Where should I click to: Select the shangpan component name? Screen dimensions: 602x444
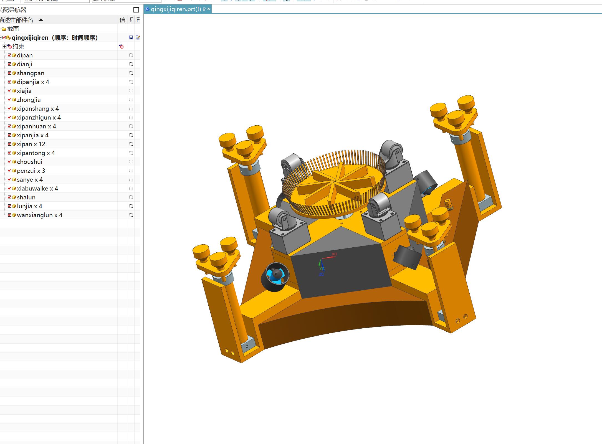[x=31, y=73]
